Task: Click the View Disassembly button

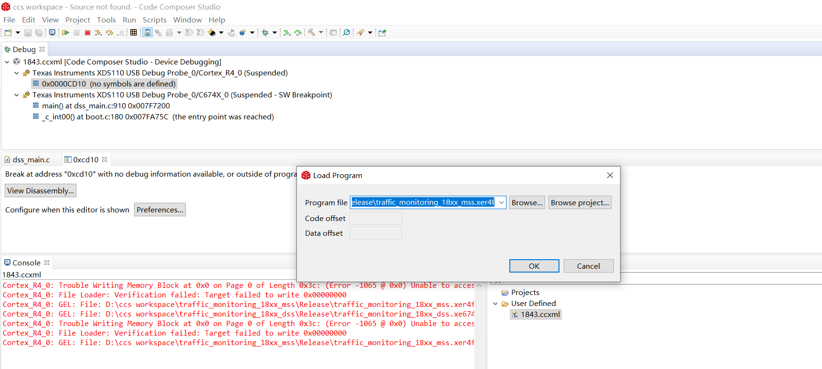Action: (x=41, y=190)
